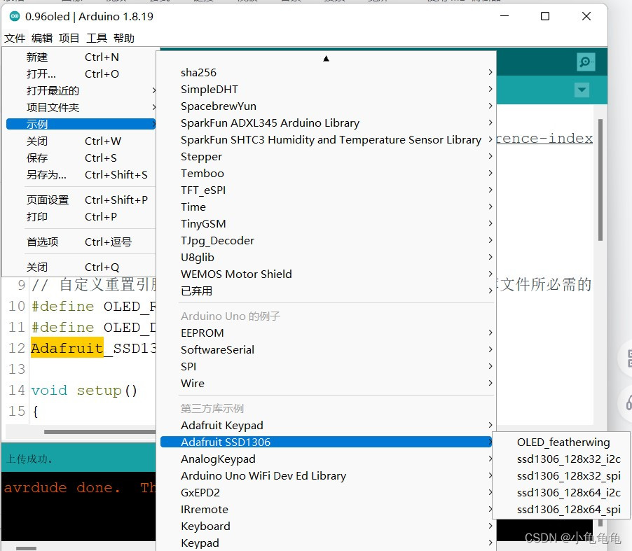Choose 关闭 Ctrl+W entry
Viewport: 632px width, 551px height.
pyautogui.click(x=81, y=141)
